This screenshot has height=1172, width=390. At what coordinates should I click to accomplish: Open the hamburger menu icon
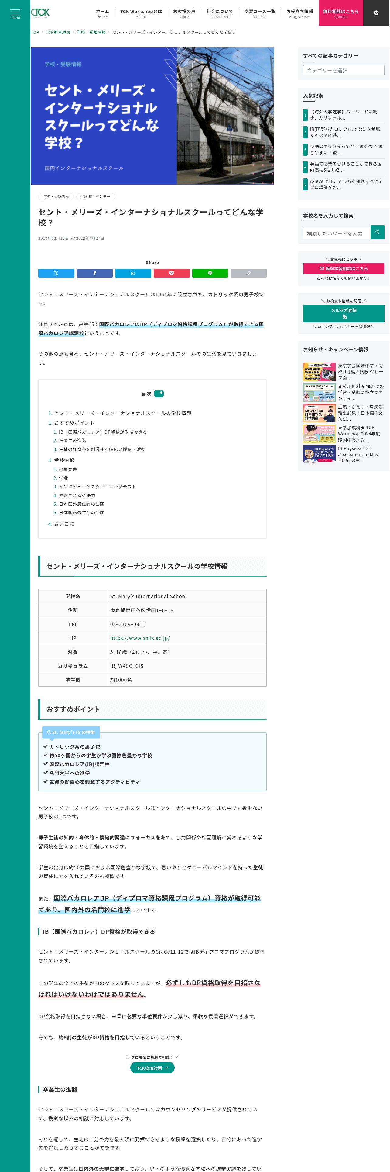pos(15,13)
